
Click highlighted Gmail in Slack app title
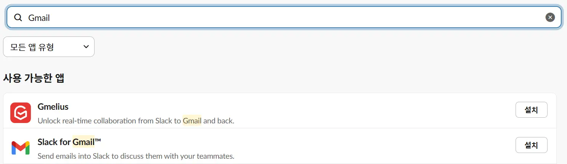point(84,142)
